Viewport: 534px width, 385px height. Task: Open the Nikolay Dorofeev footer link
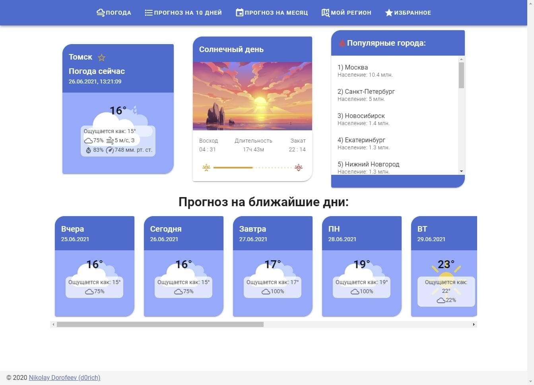click(64, 377)
